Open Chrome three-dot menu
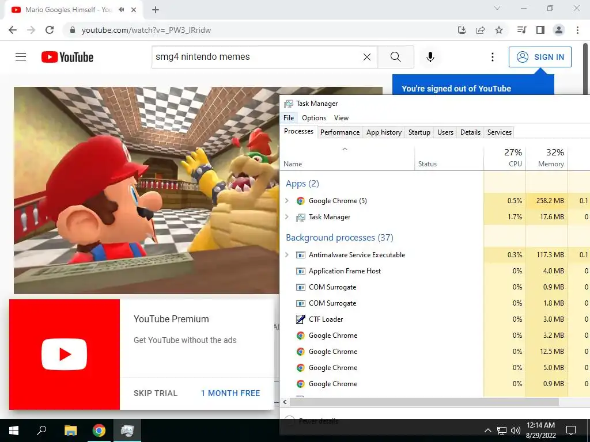Viewport: 590px width, 442px height. (577, 30)
